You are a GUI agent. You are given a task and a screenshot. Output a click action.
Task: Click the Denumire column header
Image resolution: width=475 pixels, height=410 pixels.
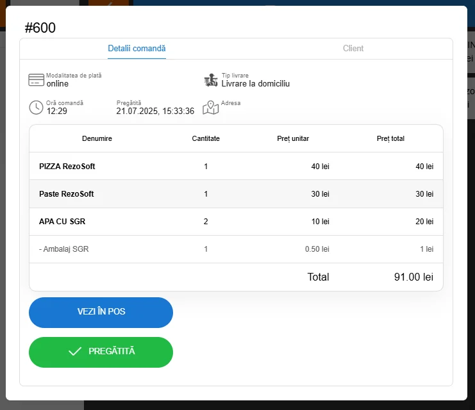(97, 138)
